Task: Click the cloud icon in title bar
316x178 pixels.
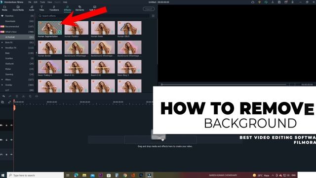Action: [x=253, y=2]
